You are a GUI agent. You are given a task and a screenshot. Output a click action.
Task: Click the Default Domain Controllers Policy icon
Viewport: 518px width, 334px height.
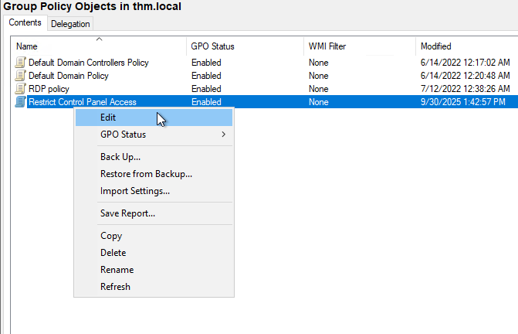point(21,63)
